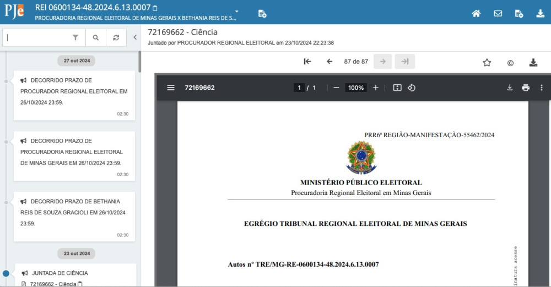The image size is (551, 287).
Task: Toggle fit-to-page in PDF viewer
Action: click(397, 88)
